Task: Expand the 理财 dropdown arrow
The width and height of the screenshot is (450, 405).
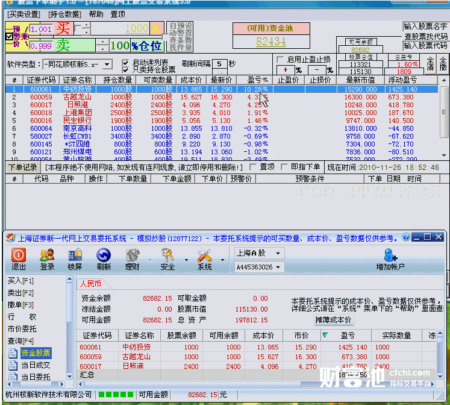Action: point(150,260)
